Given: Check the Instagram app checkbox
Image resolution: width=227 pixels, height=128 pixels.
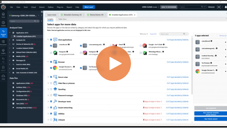Looking at the screenshot, I should (81, 53).
